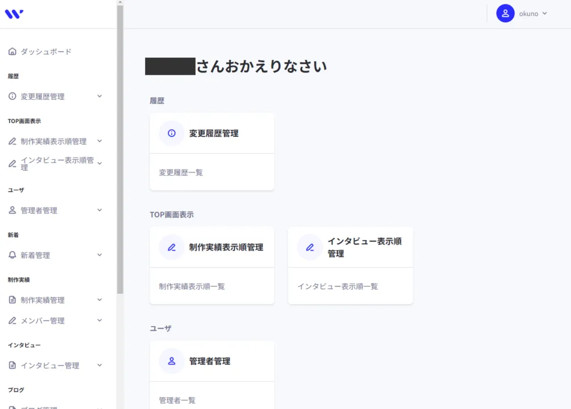The image size is (571, 409).
Task: Click the 制作実績表示順管理 card title
Action: click(226, 248)
